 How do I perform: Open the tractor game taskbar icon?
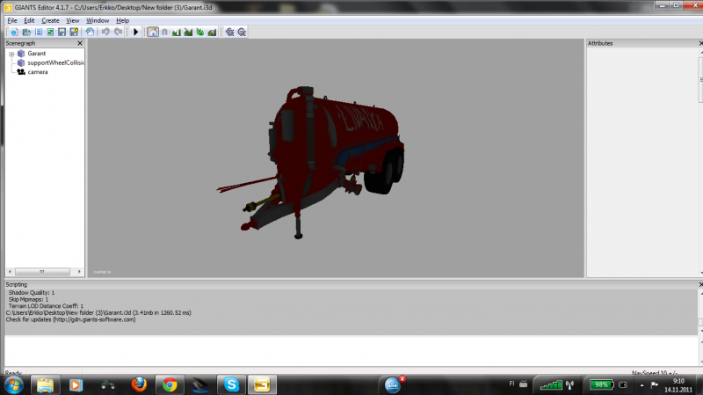pos(107,385)
